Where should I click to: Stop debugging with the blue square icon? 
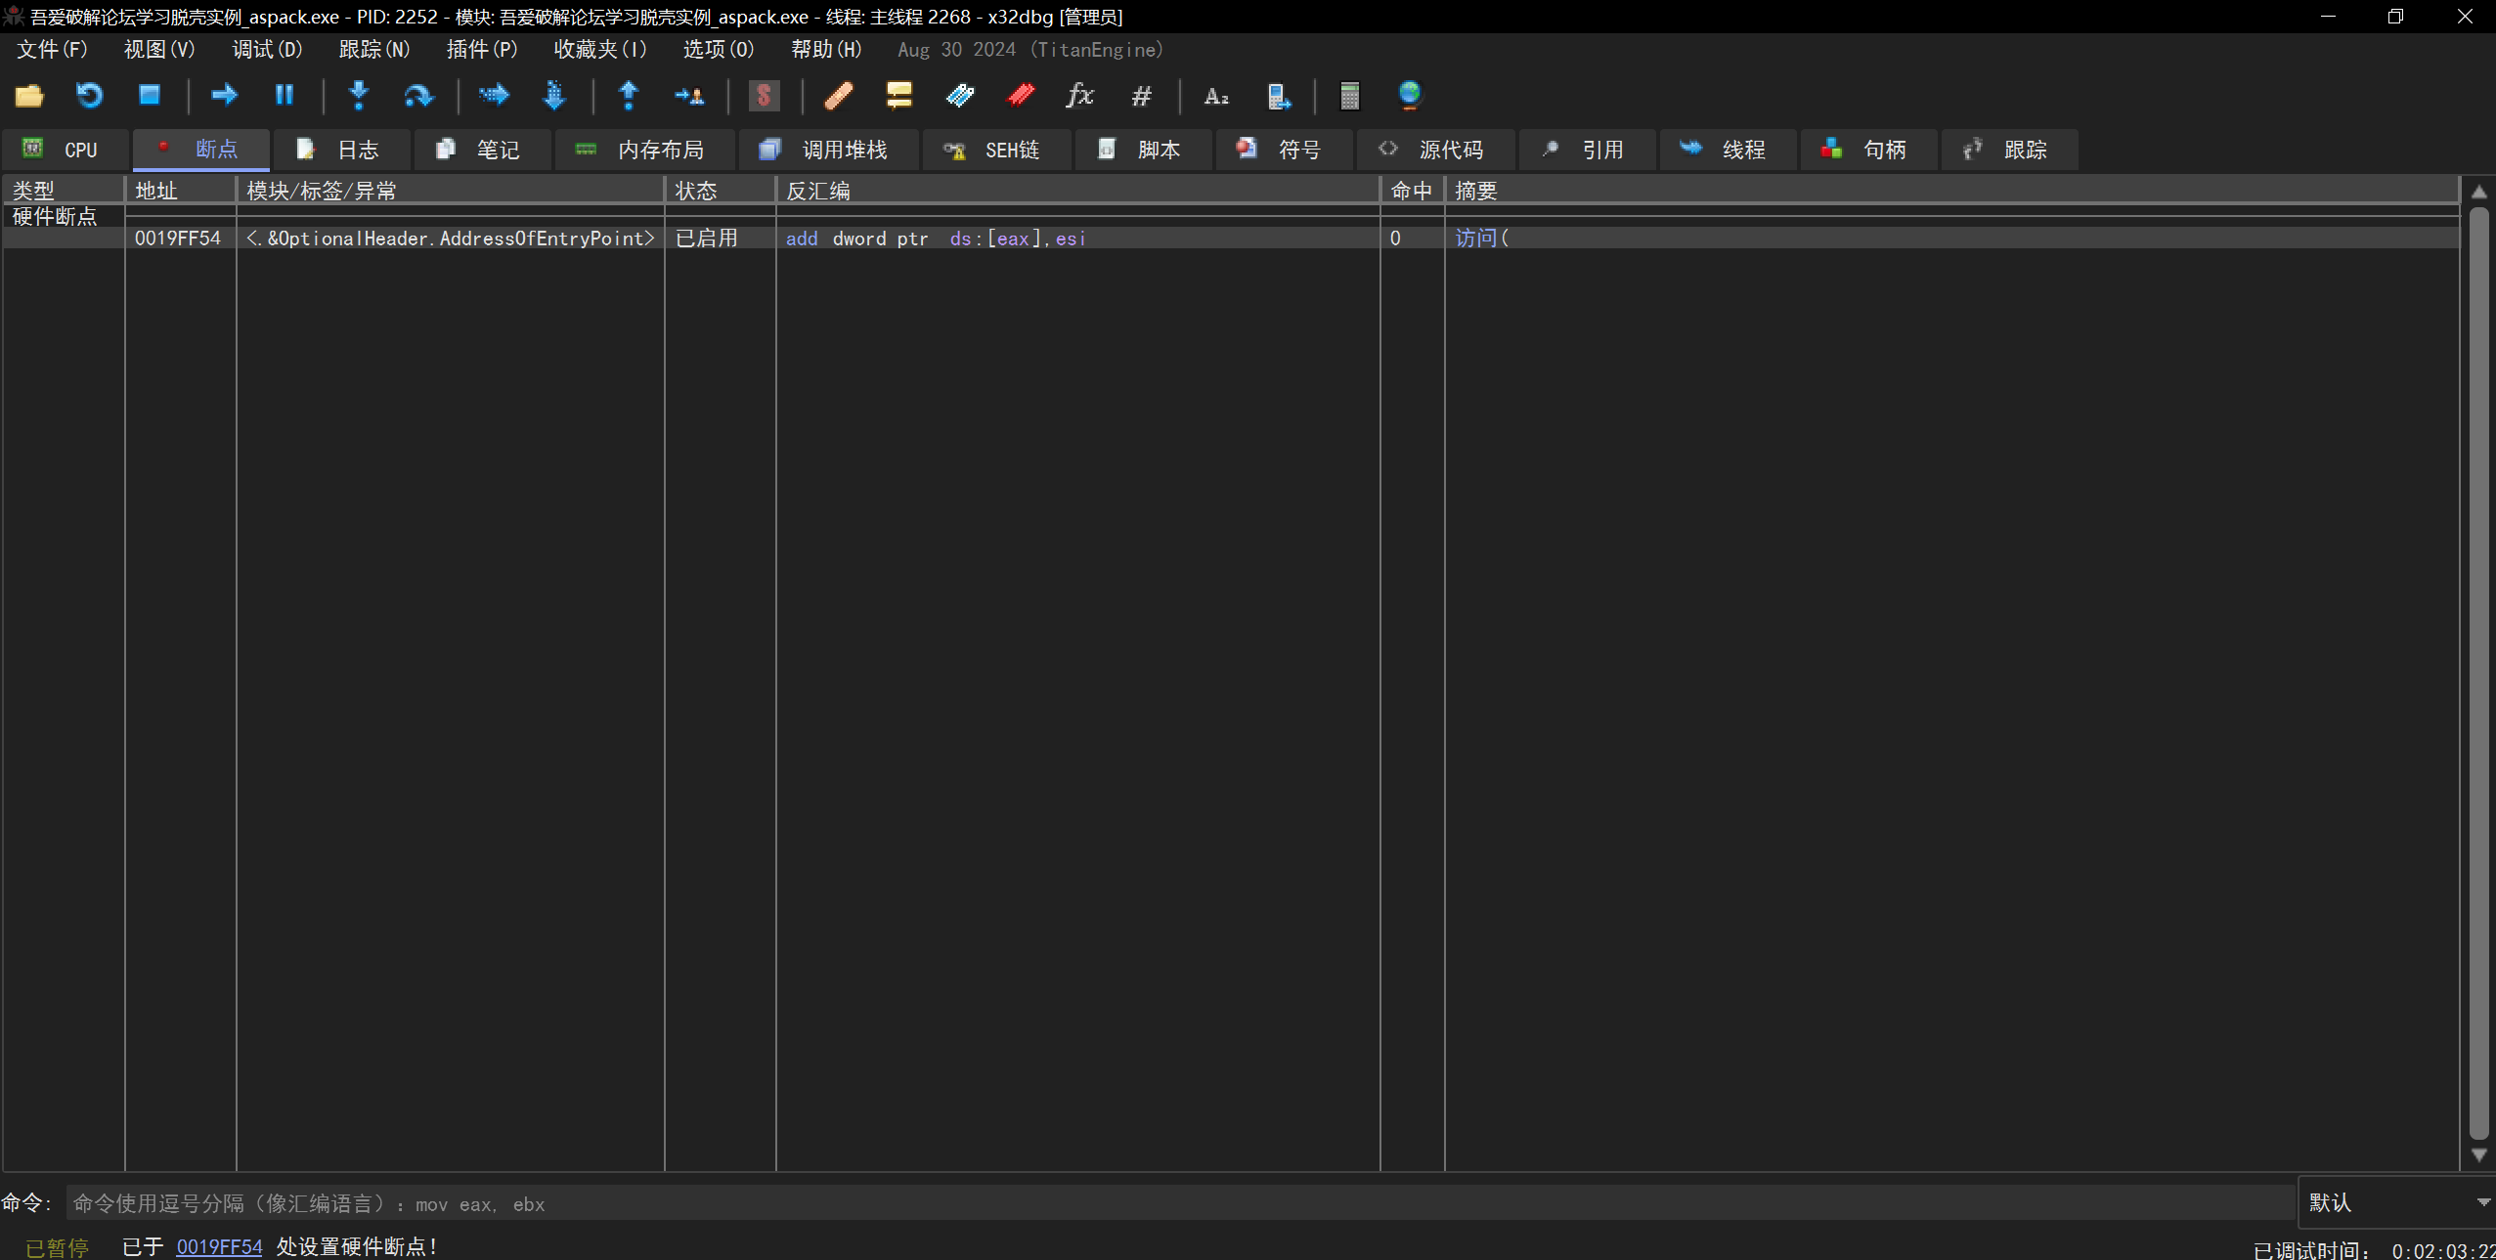(149, 95)
